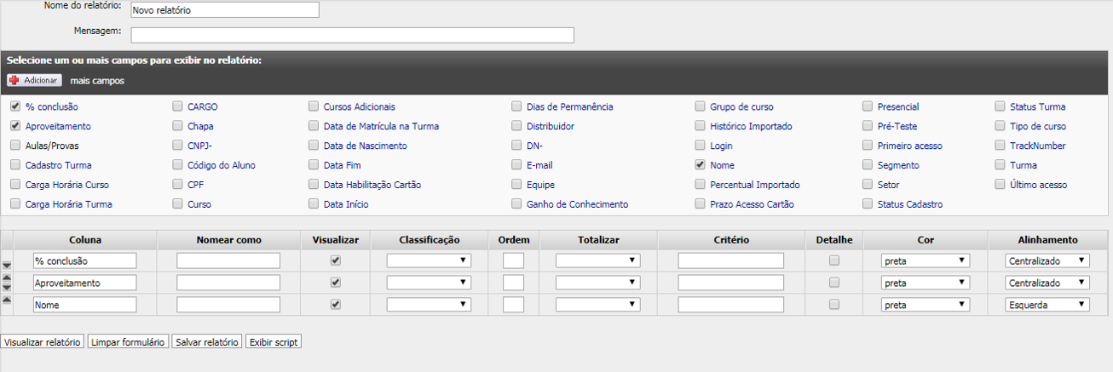Move the Nome row up
Image resolution: width=1113 pixels, height=372 pixels.
(x=7, y=300)
